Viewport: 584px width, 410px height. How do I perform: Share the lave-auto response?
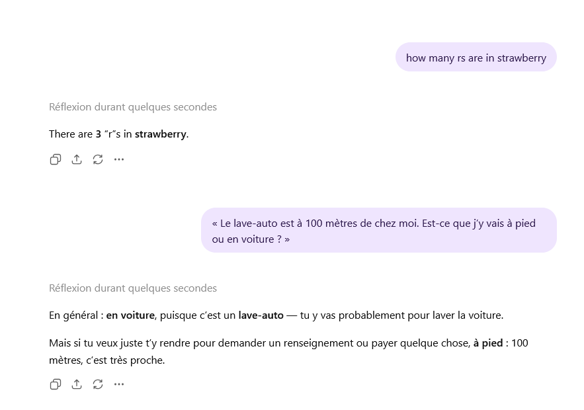[77, 384]
